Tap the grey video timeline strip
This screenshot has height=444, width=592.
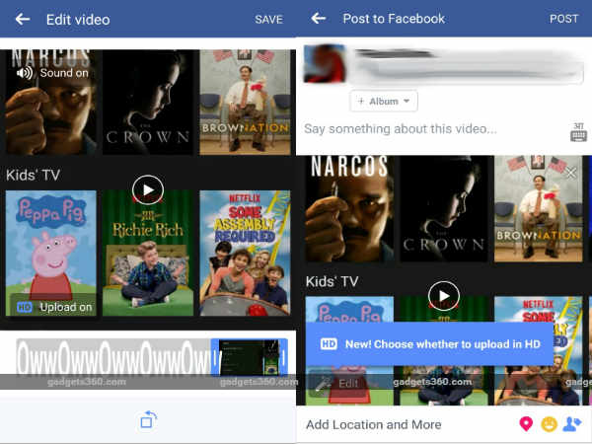113,357
